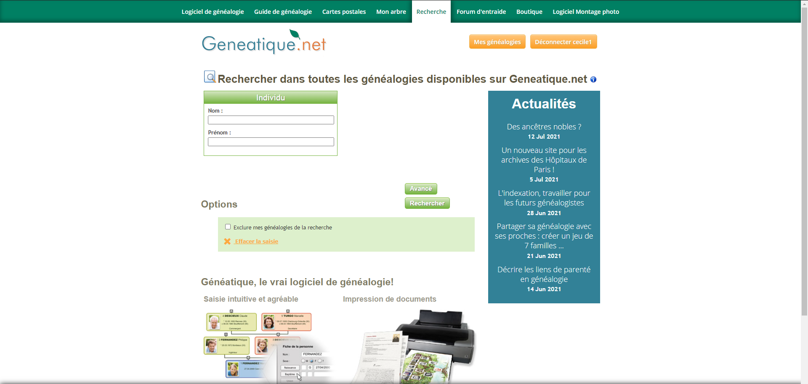The image size is (808, 384).
Task: Open the Mon arbre menu item
Action: point(391,12)
